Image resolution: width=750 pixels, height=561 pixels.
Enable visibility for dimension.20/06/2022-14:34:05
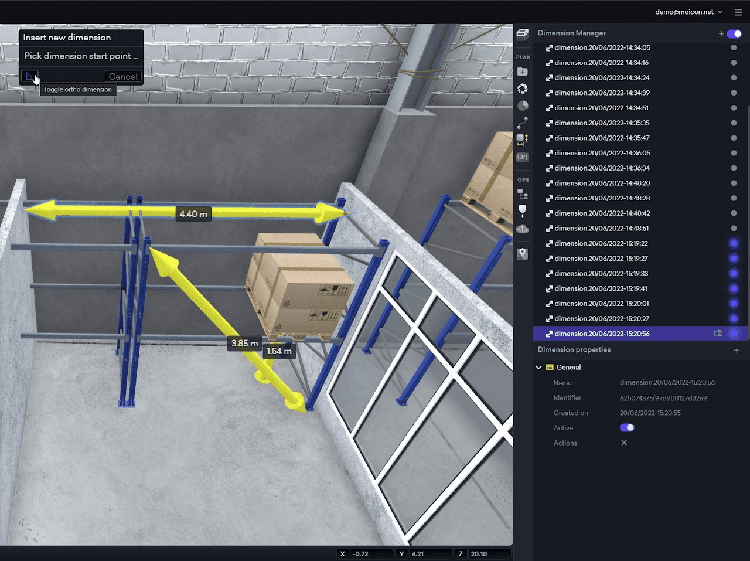[x=734, y=47]
